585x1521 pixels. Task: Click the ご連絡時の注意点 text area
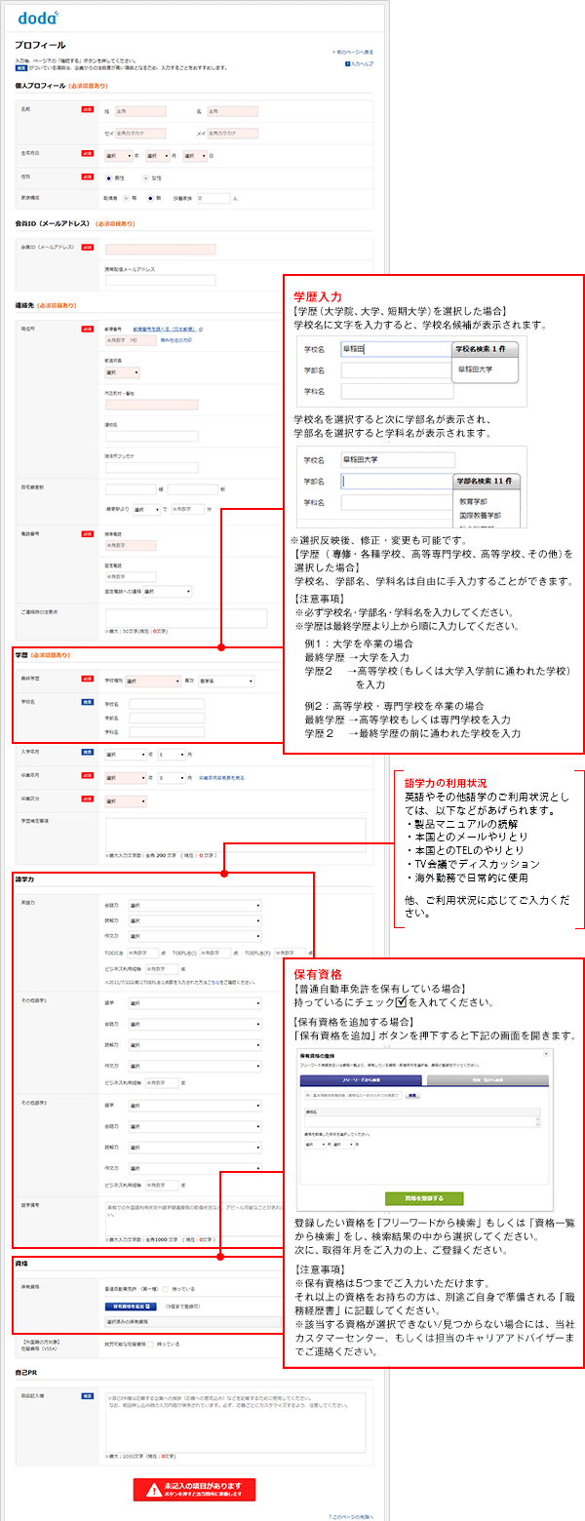point(185,618)
